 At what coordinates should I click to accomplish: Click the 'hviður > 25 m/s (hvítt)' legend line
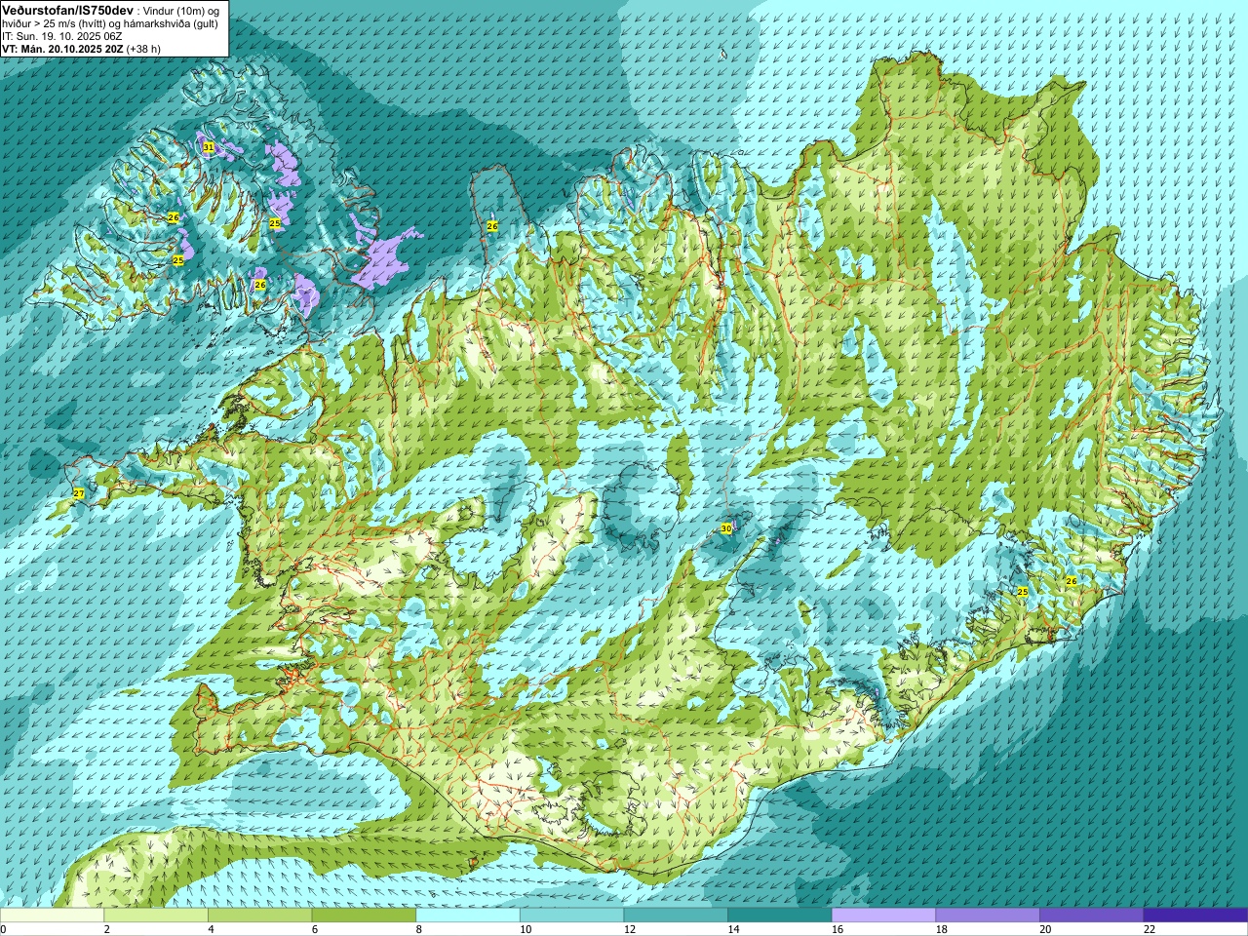coord(56,23)
